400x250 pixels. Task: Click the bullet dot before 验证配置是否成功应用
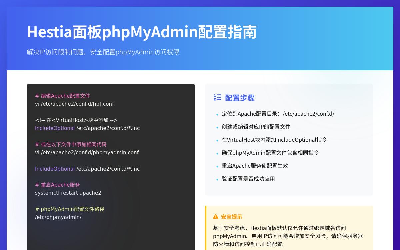point(217,180)
